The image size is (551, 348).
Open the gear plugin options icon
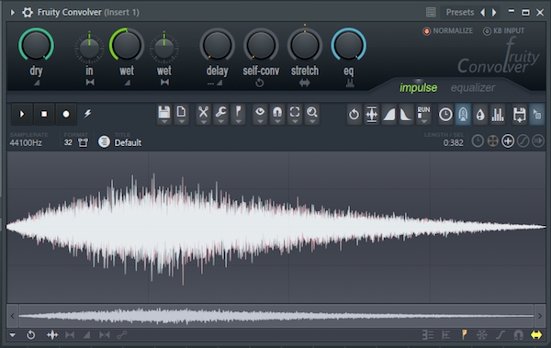coord(27,12)
